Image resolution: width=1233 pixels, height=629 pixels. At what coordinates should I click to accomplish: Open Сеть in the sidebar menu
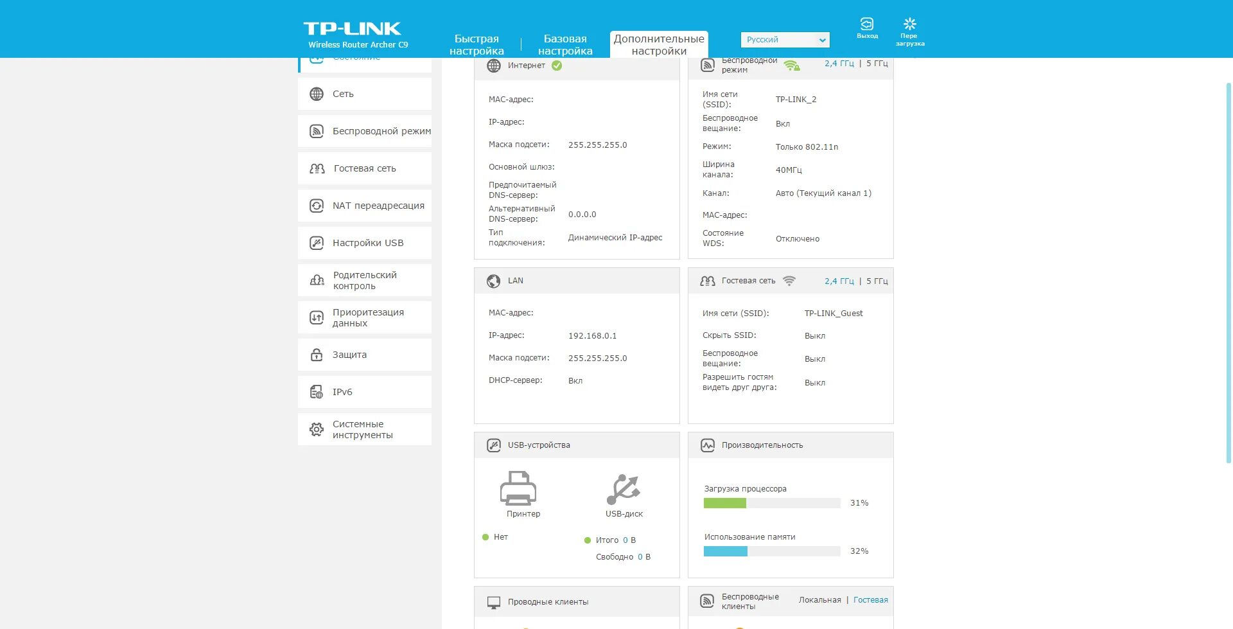coord(365,94)
